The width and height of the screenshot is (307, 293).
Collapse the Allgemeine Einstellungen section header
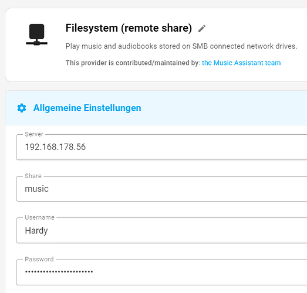156,108
